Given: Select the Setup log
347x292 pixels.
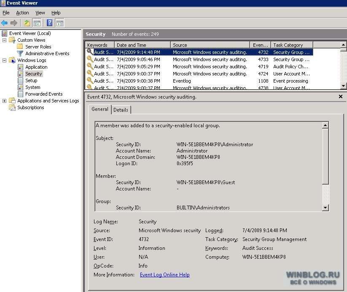Looking at the screenshot, I should click(x=31, y=80).
